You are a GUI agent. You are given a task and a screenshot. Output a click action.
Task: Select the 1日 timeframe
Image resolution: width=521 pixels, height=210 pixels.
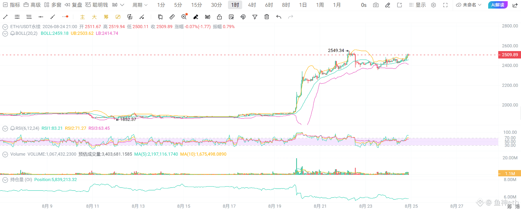[303, 5]
